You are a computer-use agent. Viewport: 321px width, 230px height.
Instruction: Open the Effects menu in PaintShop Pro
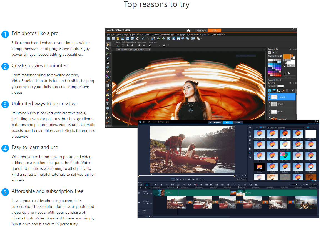pyautogui.click(x=140, y=34)
